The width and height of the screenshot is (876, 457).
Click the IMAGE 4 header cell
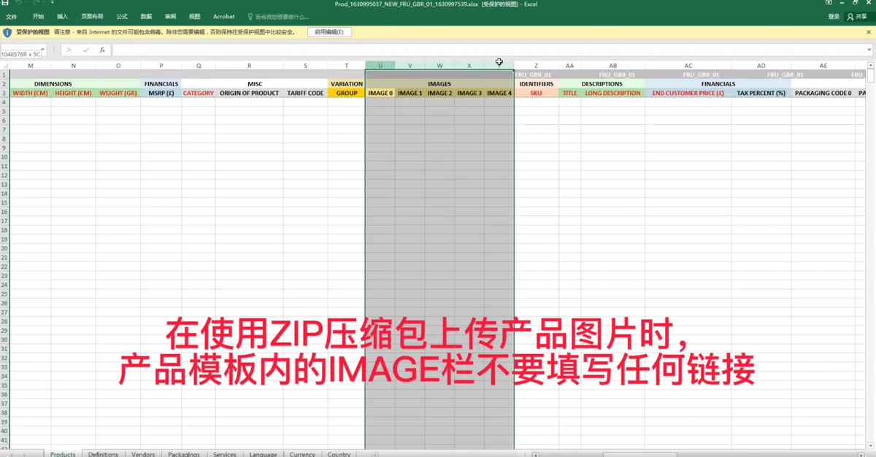pos(499,93)
